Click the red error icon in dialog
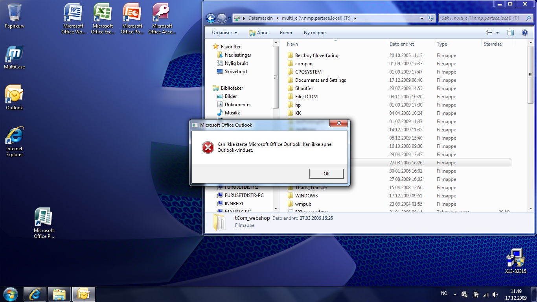Viewport: 537px width, 302px height. coord(208,147)
